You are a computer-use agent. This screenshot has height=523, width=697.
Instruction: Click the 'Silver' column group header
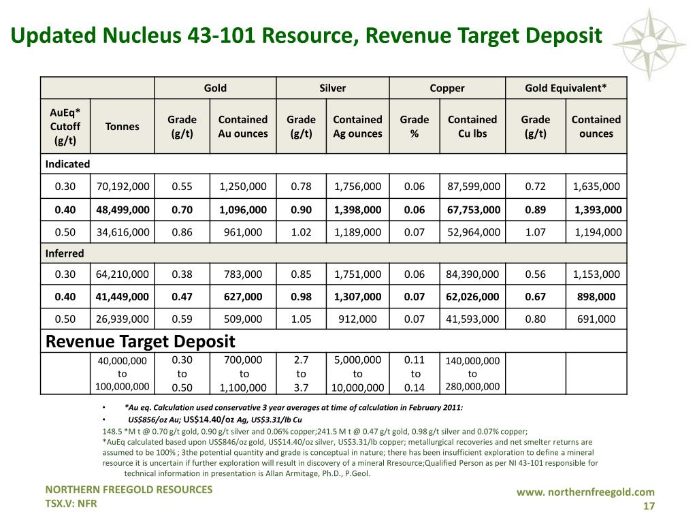tap(332, 88)
